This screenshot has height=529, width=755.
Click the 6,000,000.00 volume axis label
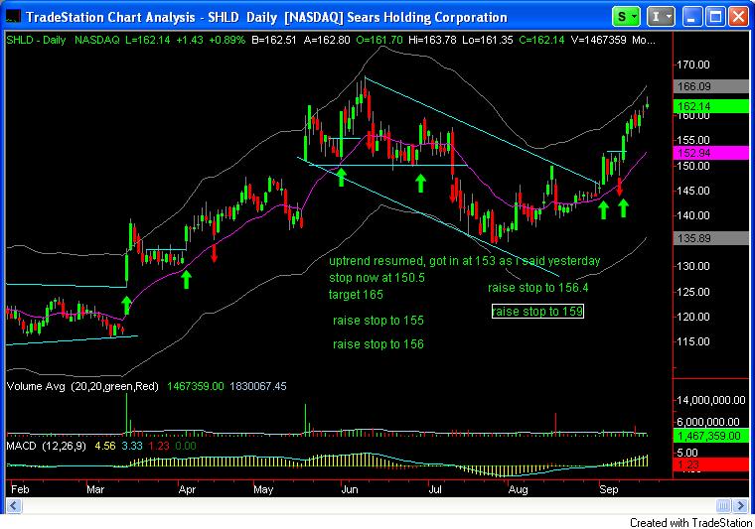click(707, 422)
